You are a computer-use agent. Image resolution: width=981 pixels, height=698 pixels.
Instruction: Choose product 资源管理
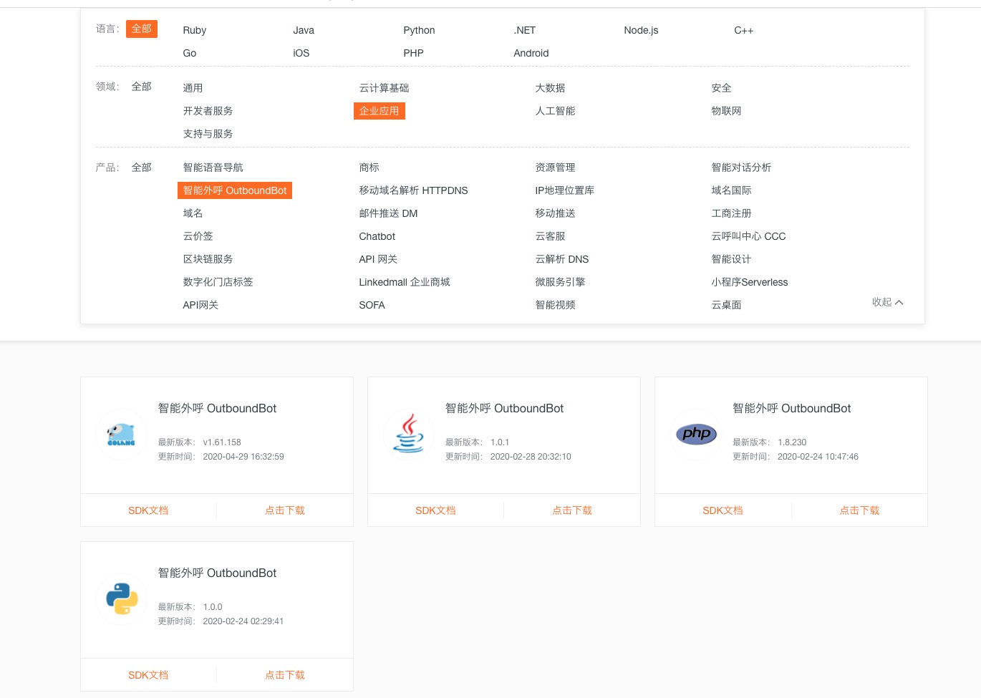(555, 168)
